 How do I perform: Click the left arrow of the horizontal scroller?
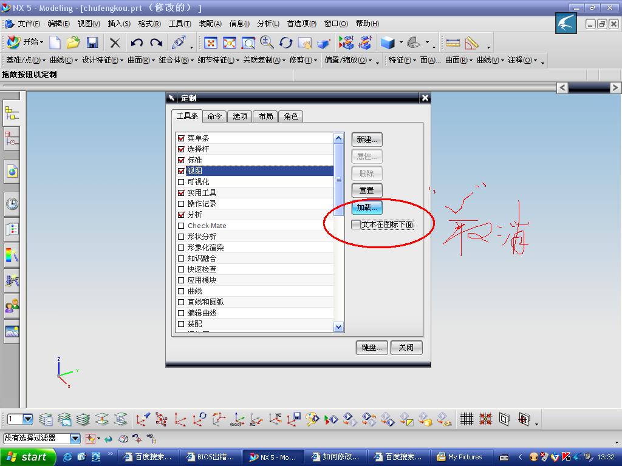pyautogui.click(x=562, y=87)
